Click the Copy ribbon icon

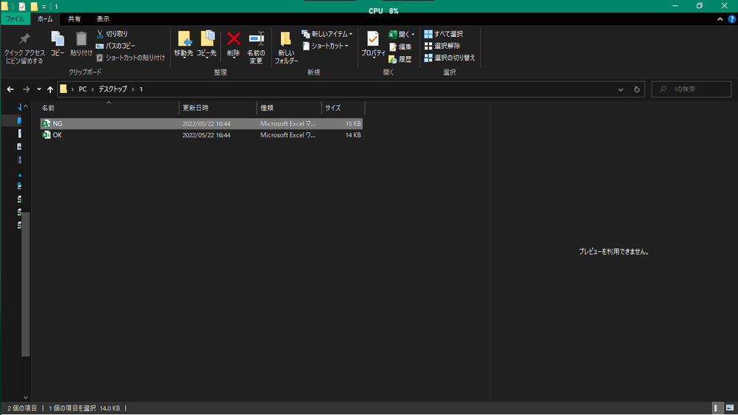pyautogui.click(x=58, y=44)
